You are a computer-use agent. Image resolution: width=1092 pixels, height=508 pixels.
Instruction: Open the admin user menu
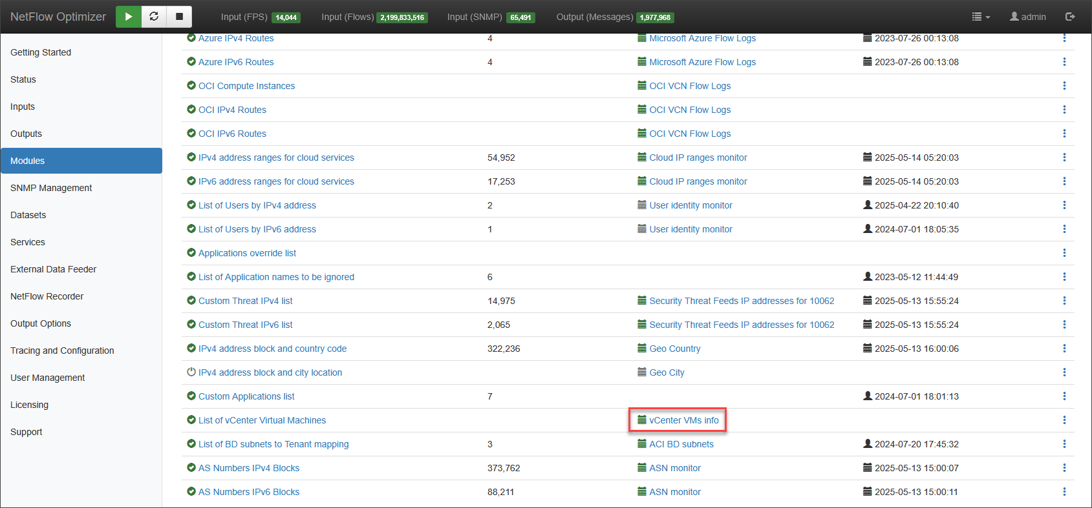pyautogui.click(x=1028, y=17)
